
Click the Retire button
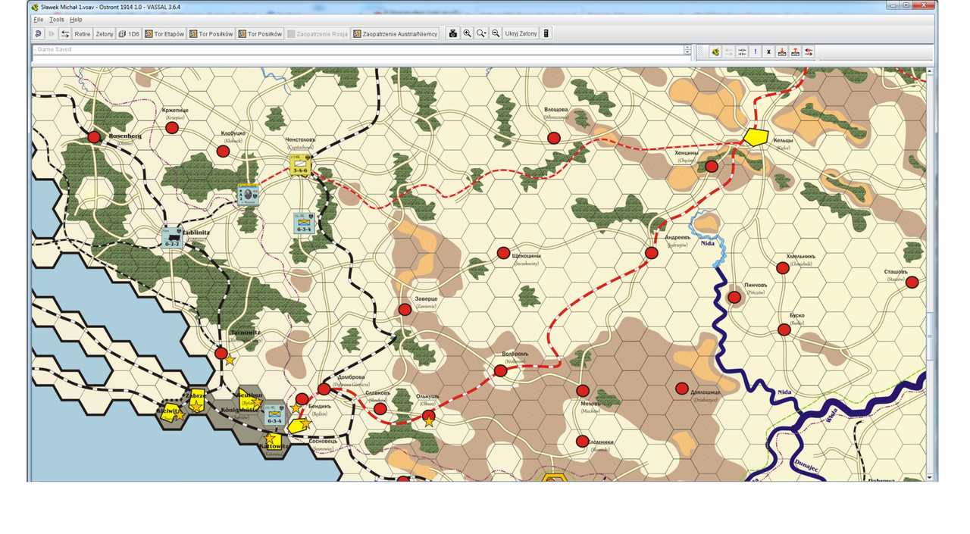pyautogui.click(x=82, y=34)
